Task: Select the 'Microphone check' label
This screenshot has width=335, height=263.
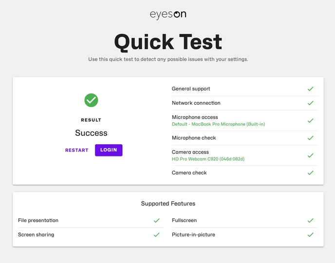Action: tap(194, 138)
